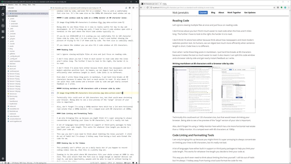291x164 pixels.
Task: Open the Get Updates link
Action: coord(250,12)
